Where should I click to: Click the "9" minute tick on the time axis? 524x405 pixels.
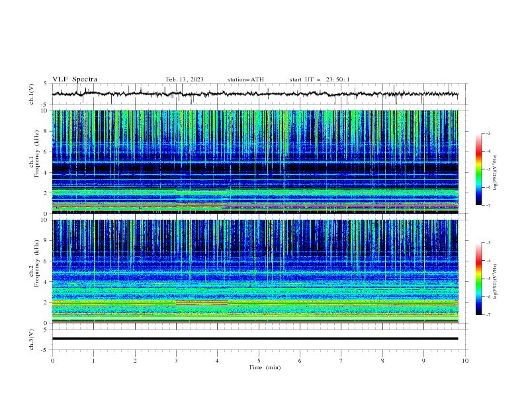(x=423, y=361)
